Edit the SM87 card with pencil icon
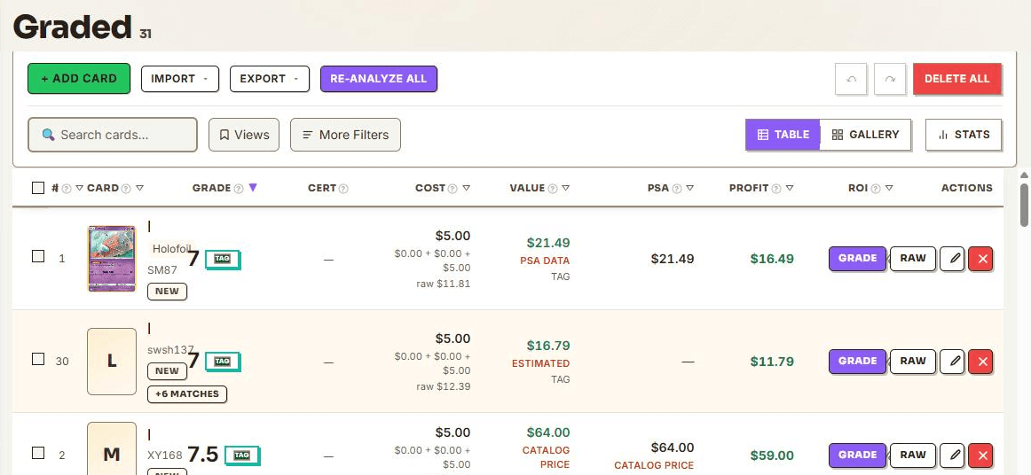 tap(952, 259)
